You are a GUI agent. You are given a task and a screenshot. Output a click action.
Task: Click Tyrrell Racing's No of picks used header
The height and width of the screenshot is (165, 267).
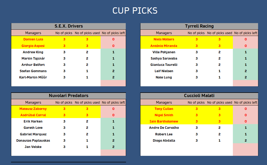(x=219, y=33)
